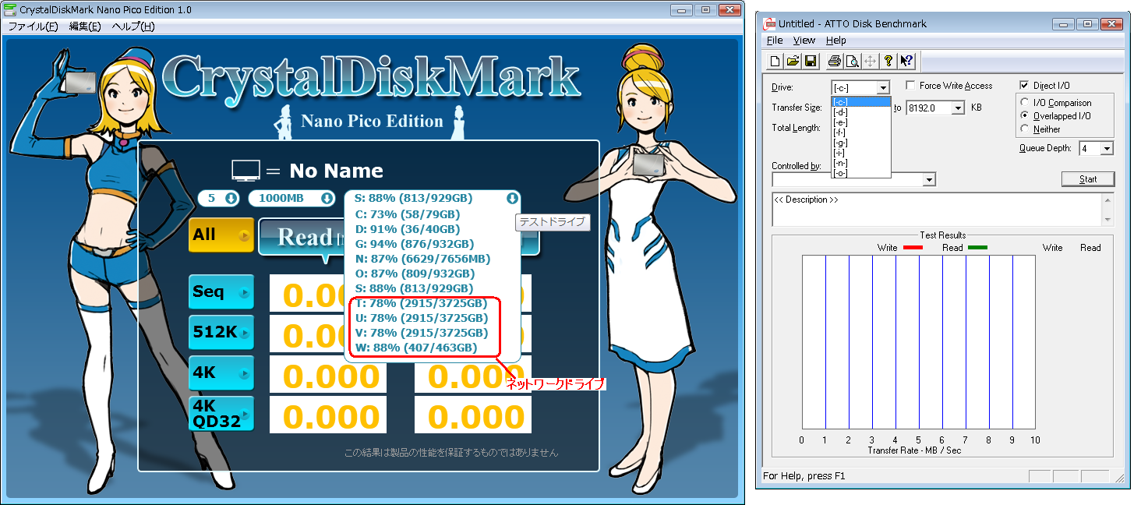This screenshot has width=1141, height=505.
Task: Click the monitor icon beside No Name
Action: 248,171
